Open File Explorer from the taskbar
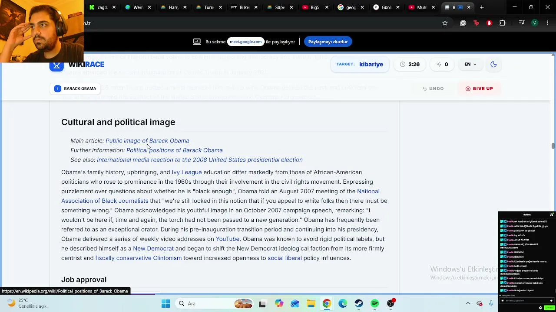This screenshot has width=556, height=312. tap(311, 303)
